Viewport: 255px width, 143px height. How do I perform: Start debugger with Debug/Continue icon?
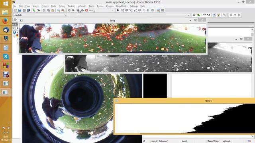pyautogui.click(x=118, y=10)
